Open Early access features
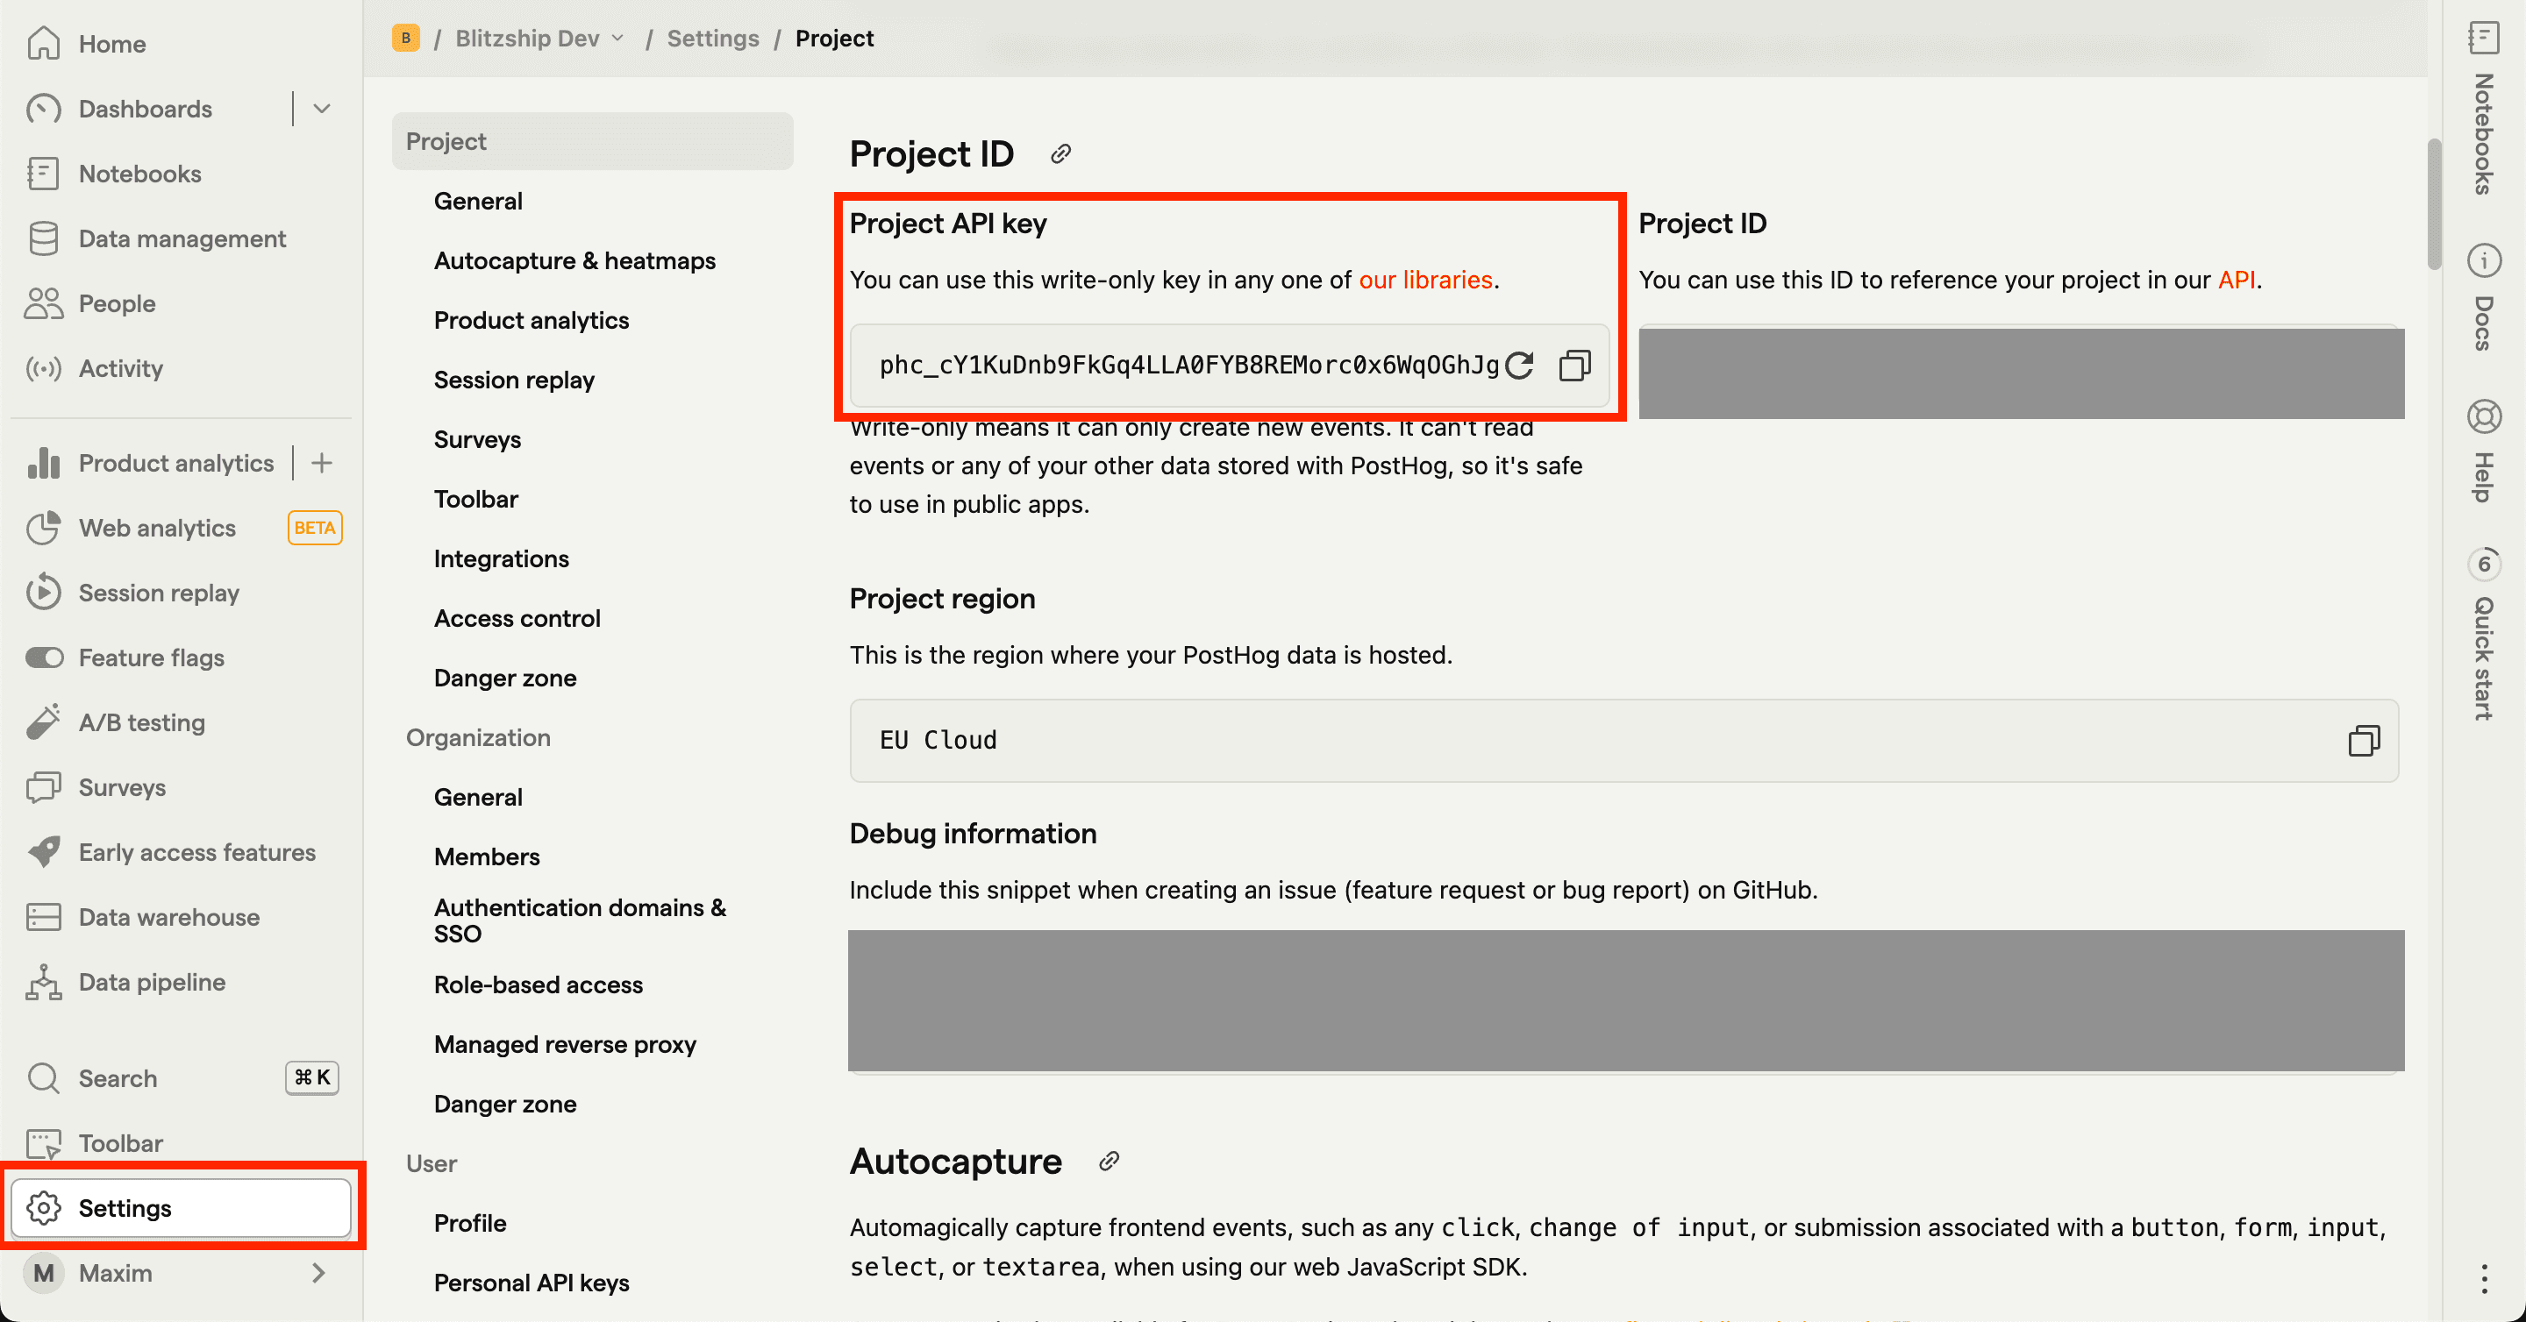2526x1322 pixels. point(196,851)
